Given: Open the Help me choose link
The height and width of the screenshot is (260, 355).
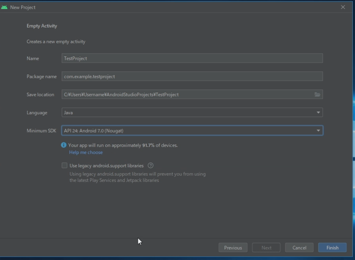Looking at the screenshot, I should (86, 152).
